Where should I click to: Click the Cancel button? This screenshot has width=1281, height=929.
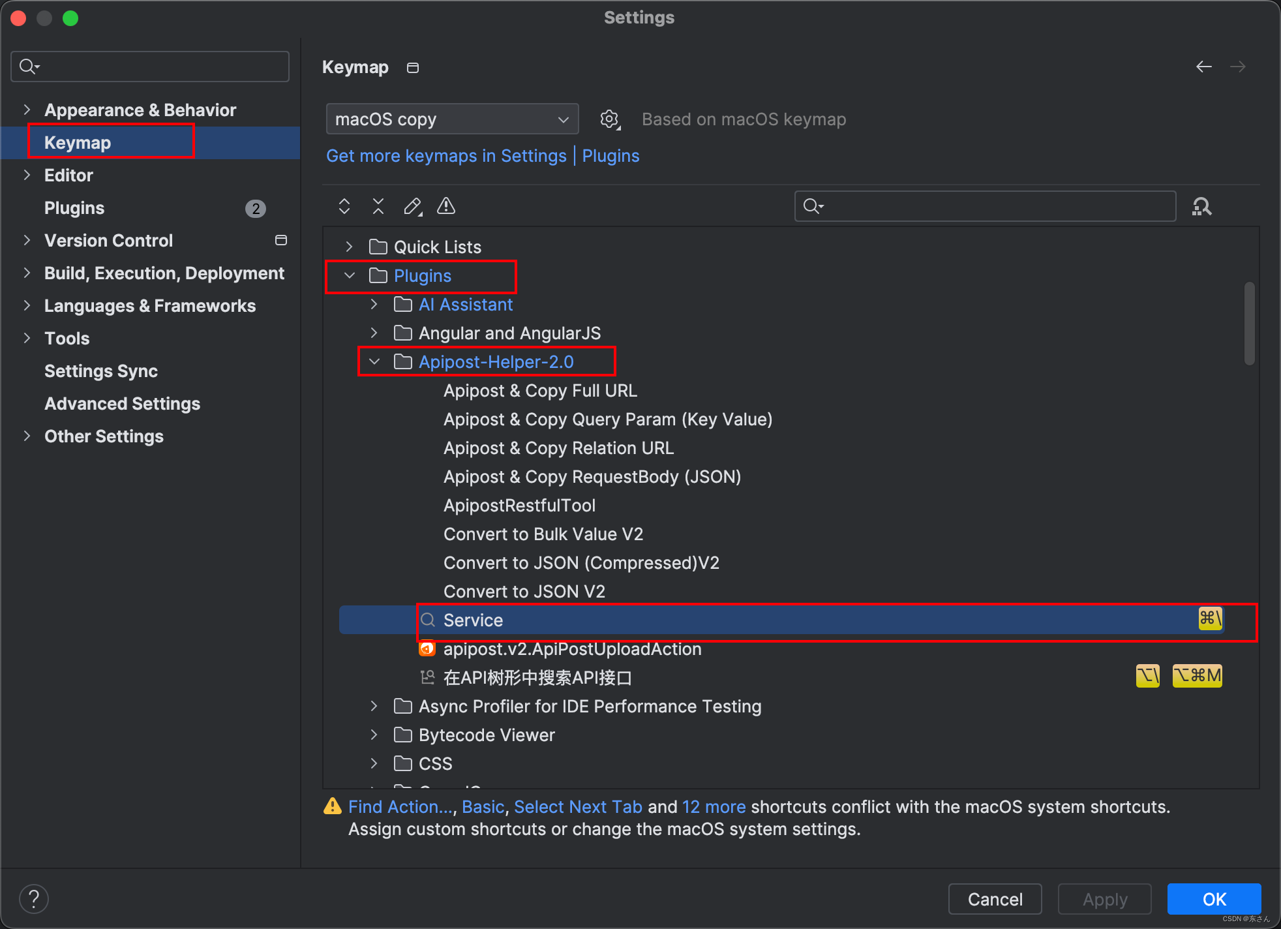click(995, 899)
